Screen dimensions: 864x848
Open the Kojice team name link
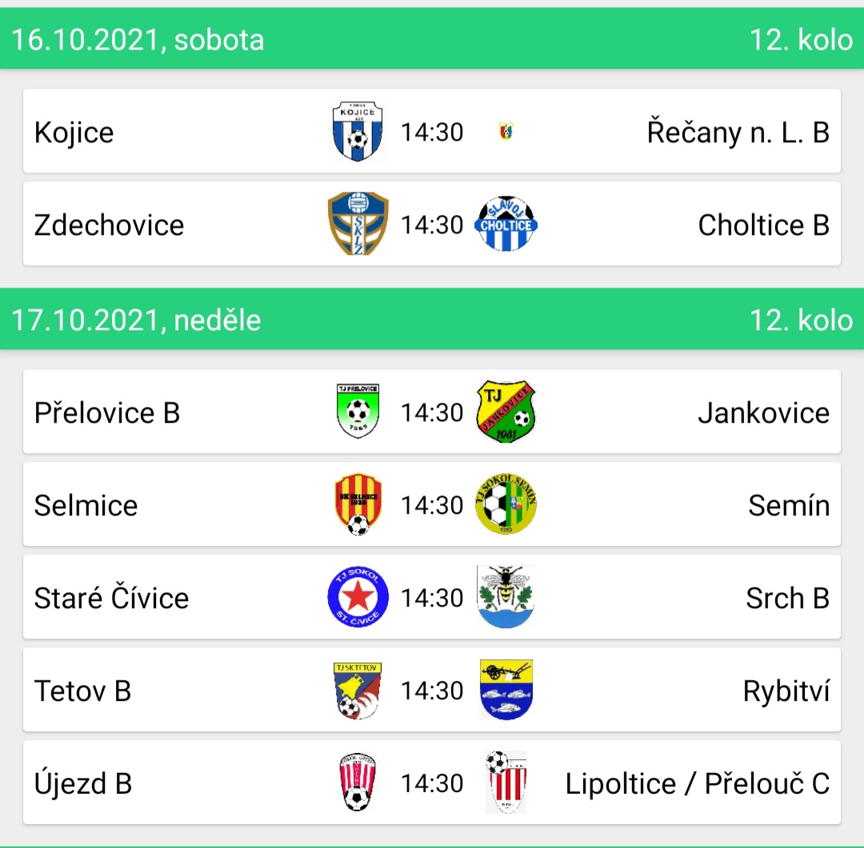click(74, 132)
